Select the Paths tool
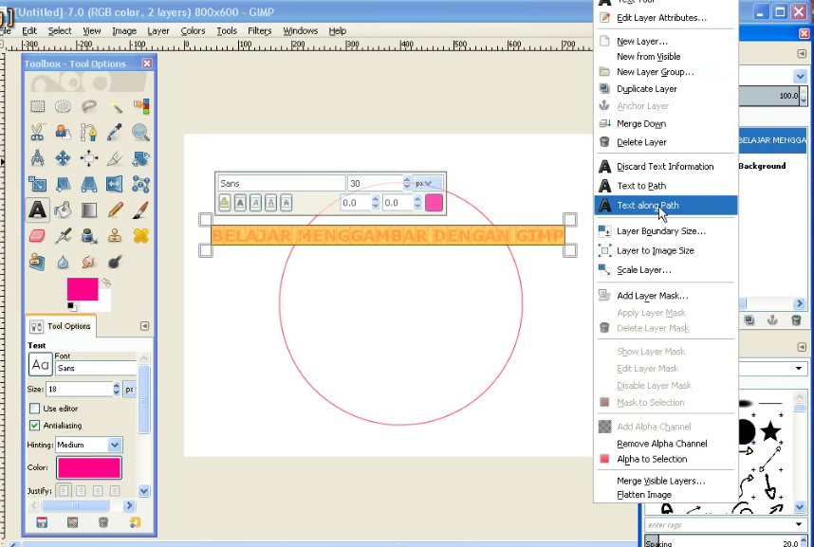This screenshot has height=547, width=814. click(89, 133)
